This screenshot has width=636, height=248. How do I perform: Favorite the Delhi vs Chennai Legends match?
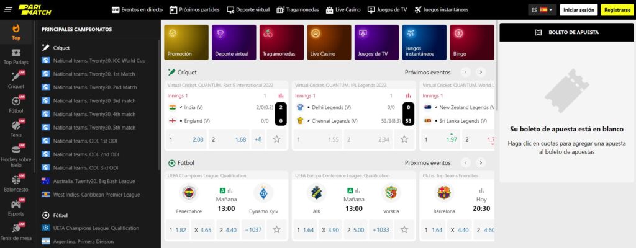click(404, 139)
